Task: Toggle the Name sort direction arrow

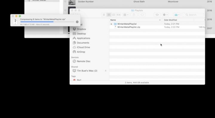Action: [x=160, y=20]
